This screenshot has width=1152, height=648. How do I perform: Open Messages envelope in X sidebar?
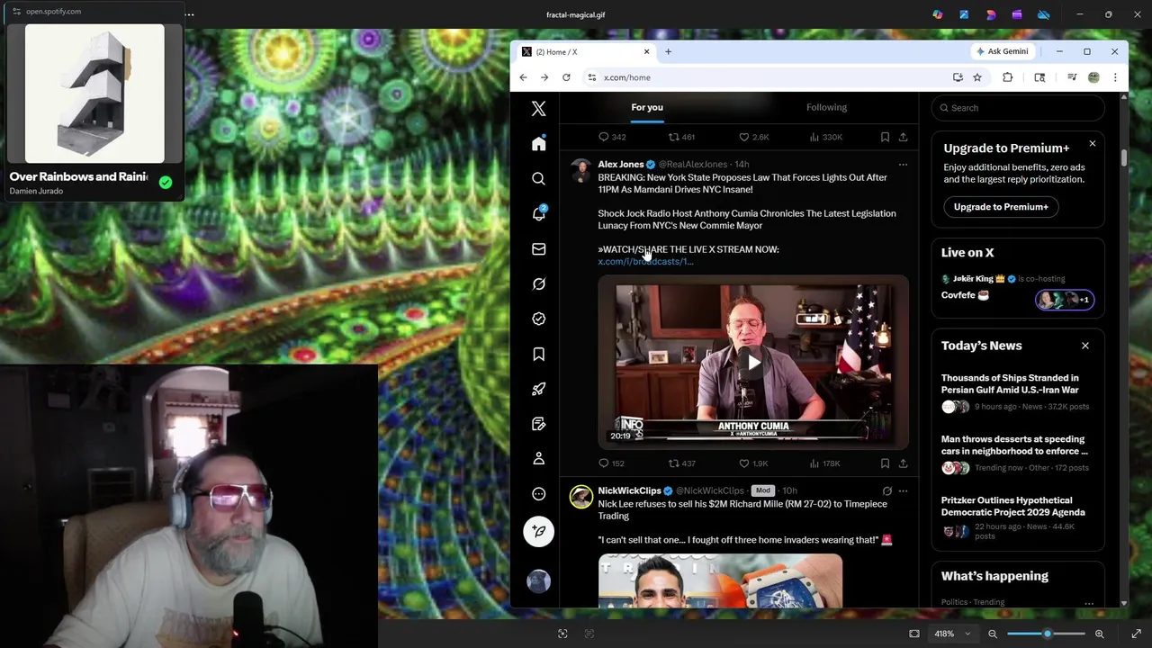[538, 249]
